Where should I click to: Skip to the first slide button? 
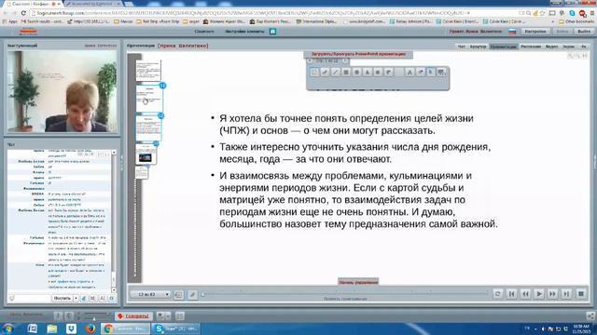tap(512, 294)
